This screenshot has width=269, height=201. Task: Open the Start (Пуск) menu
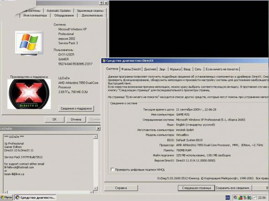pyautogui.click(x=6, y=197)
